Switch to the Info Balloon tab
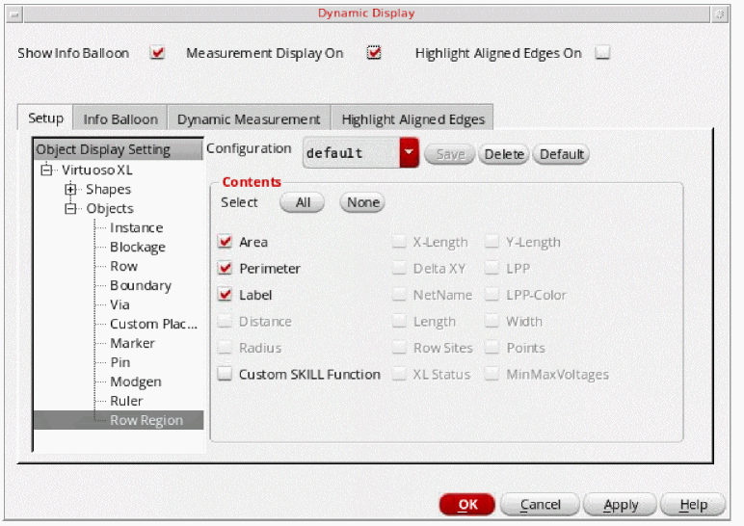The image size is (744, 526). tap(120, 119)
